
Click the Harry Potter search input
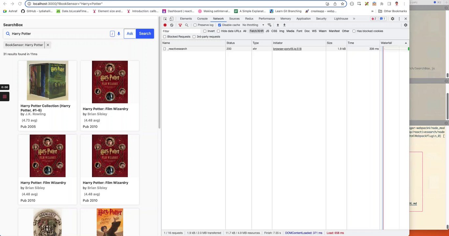tap(59, 33)
